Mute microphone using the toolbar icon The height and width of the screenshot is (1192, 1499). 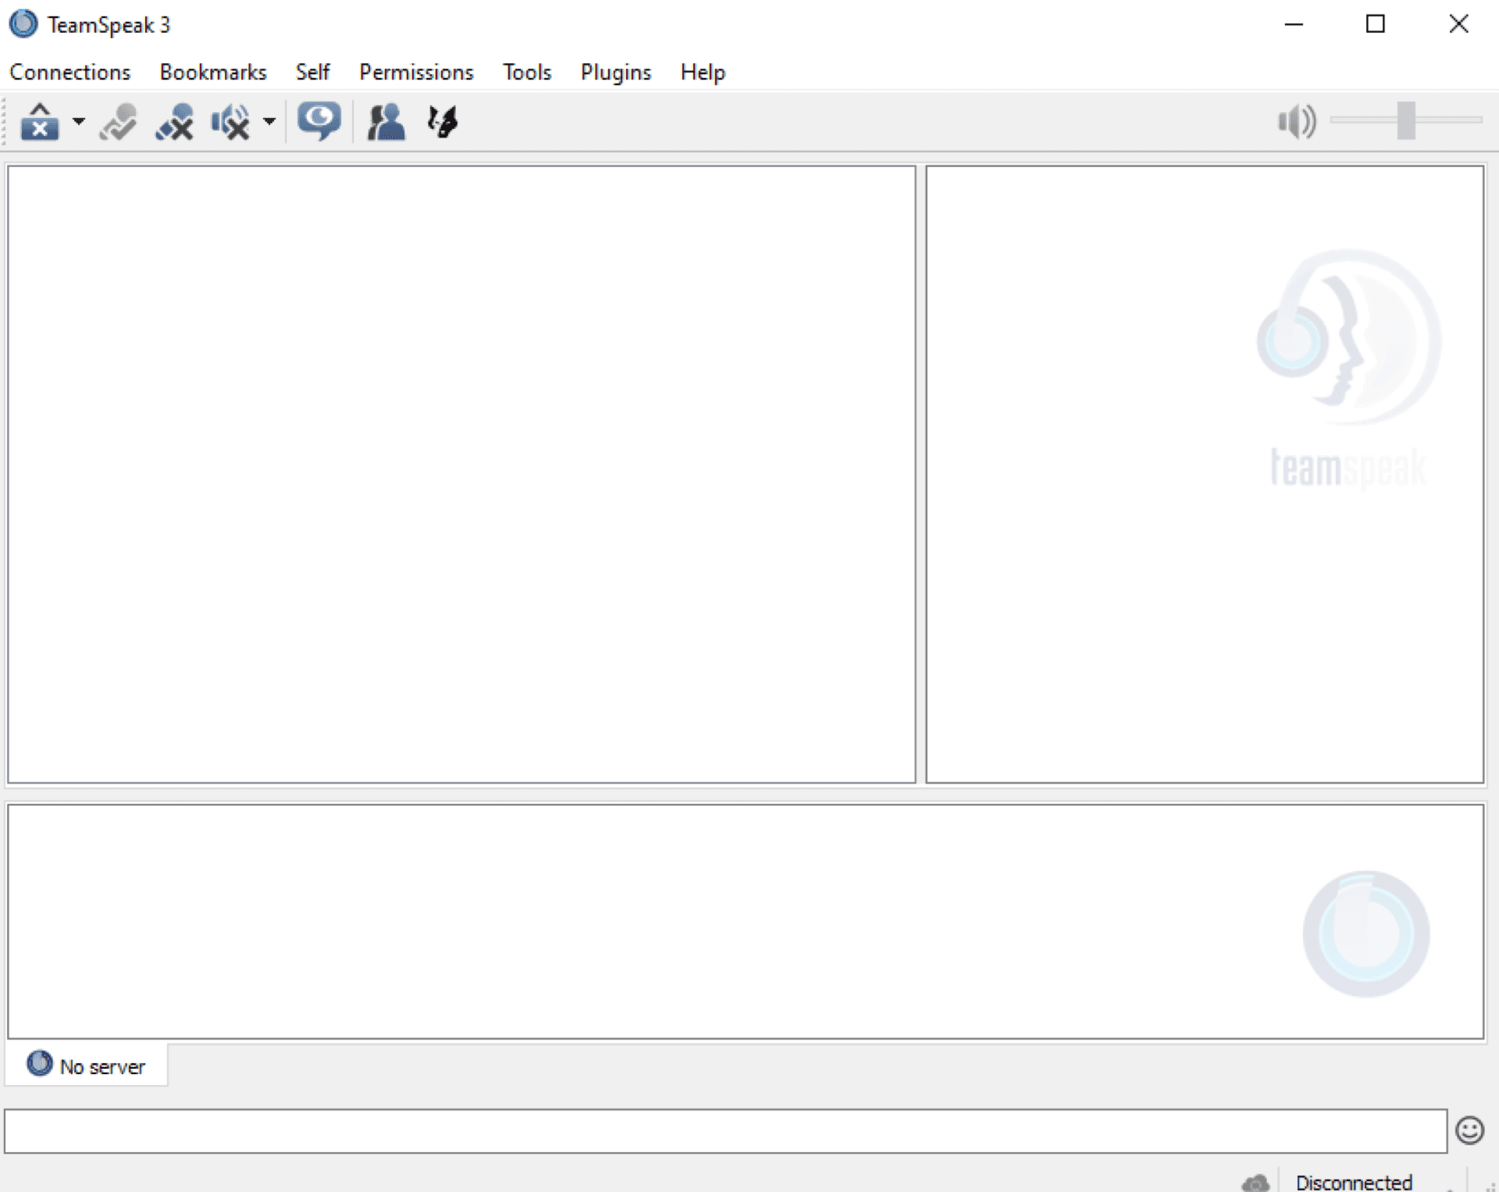175,122
